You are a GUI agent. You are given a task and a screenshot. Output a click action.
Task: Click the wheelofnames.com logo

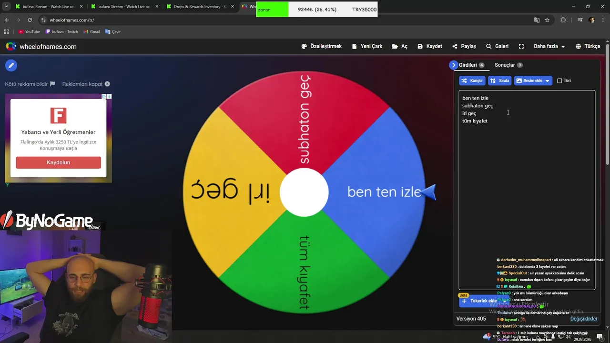click(41, 46)
